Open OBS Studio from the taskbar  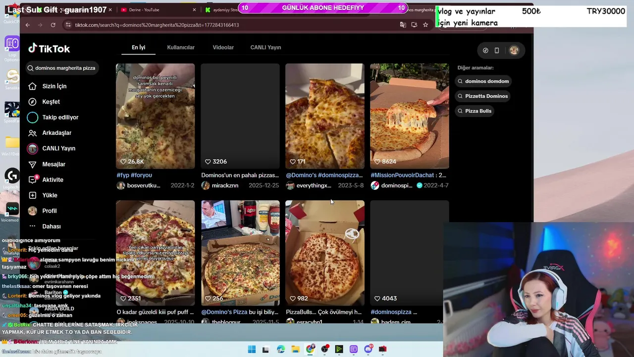tap(325, 349)
